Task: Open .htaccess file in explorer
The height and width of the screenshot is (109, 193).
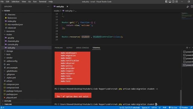Action: pos(11,15)
